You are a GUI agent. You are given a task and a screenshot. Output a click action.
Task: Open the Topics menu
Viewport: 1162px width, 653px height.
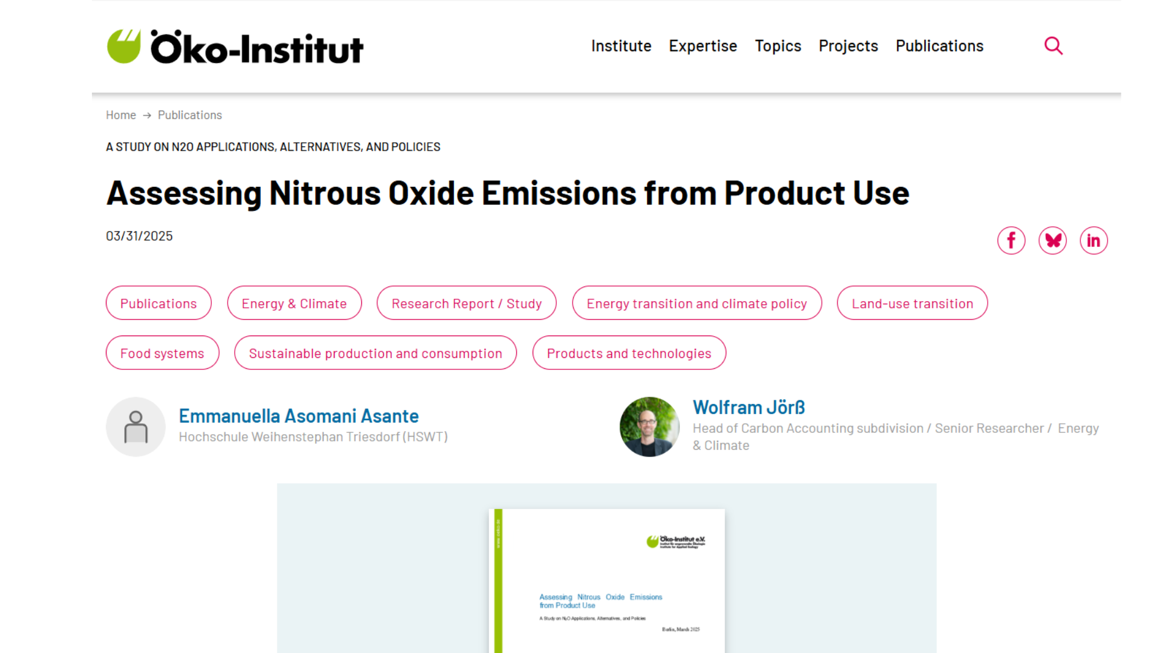(x=778, y=46)
